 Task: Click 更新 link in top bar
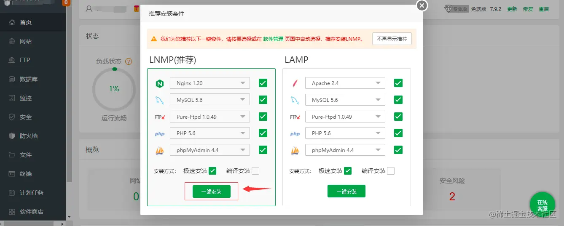click(x=512, y=9)
